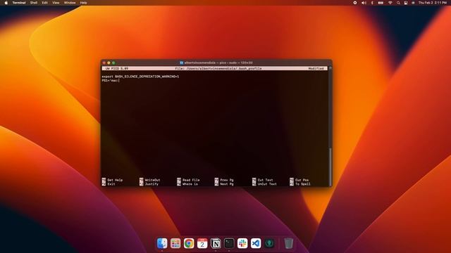This screenshot has width=451, height=253.
Task: Click the Terminal icon in Dock
Action: [229, 243]
